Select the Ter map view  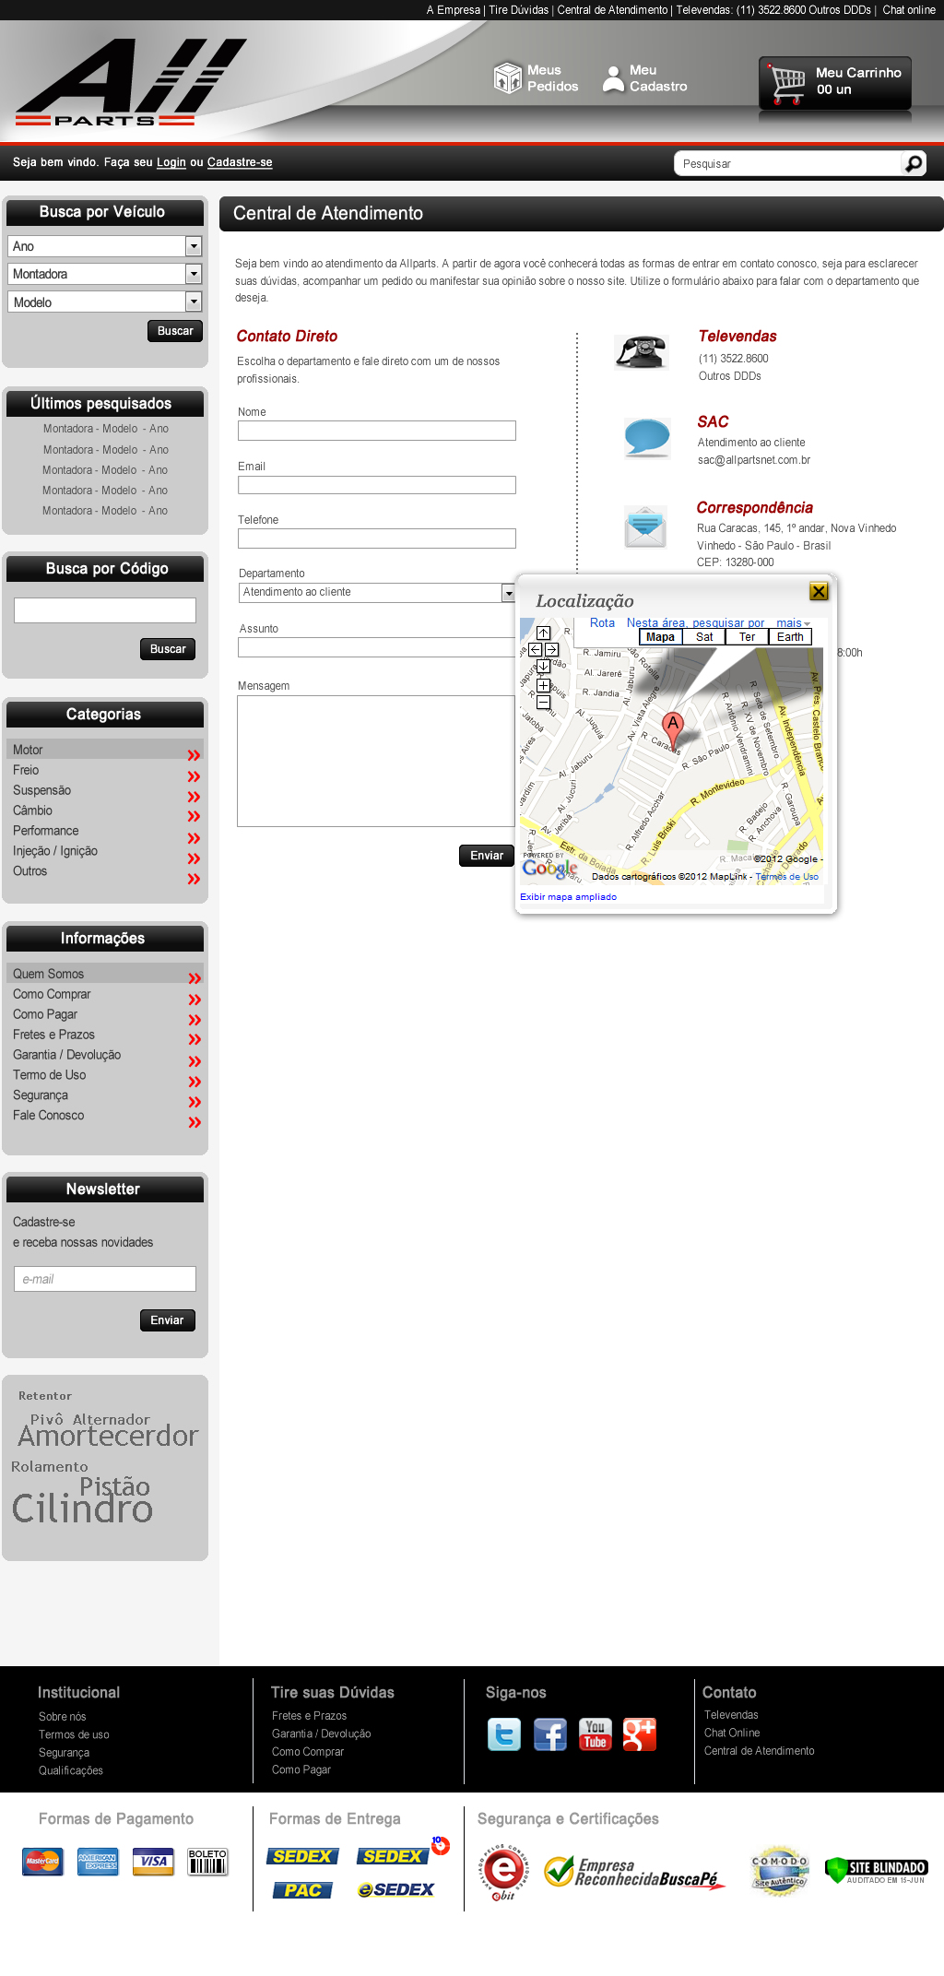(747, 637)
